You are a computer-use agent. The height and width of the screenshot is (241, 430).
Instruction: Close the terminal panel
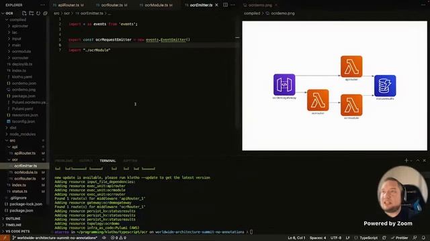point(424,161)
